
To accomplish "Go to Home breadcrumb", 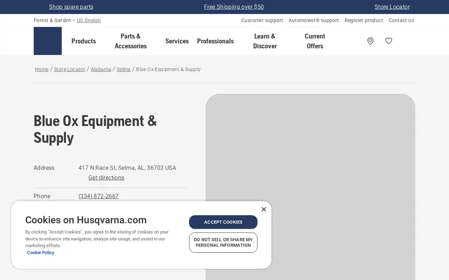I will 42,70.
